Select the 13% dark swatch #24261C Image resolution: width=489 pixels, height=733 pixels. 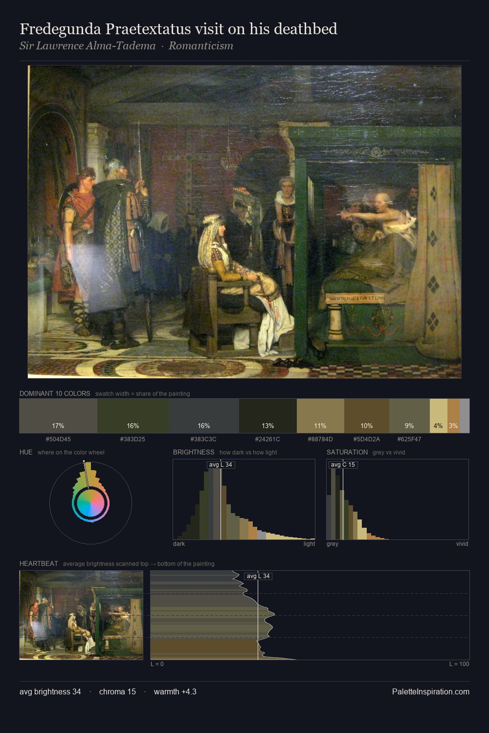(x=268, y=416)
